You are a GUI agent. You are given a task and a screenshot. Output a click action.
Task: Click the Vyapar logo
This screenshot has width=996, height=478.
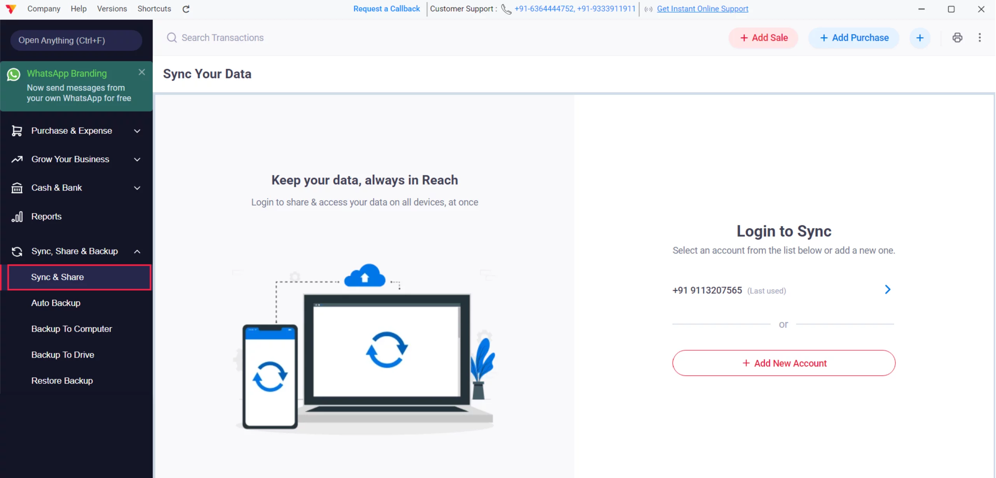[11, 9]
